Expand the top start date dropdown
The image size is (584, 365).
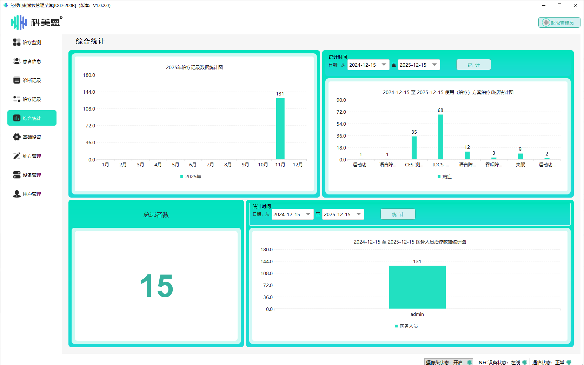coord(384,65)
